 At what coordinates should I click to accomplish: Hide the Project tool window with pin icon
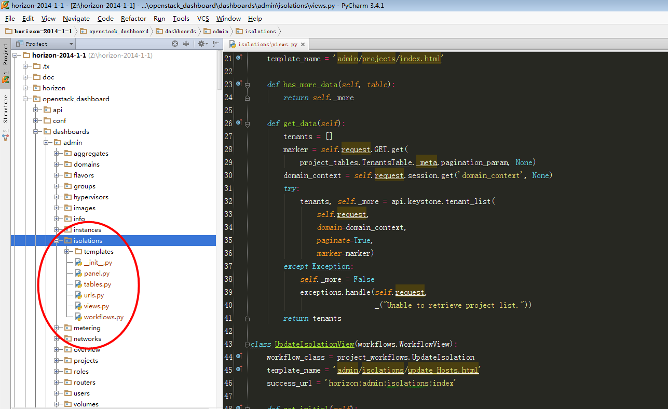(x=216, y=44)
